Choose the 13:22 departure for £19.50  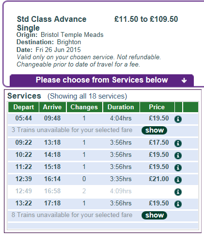click(x=103, y=203)
